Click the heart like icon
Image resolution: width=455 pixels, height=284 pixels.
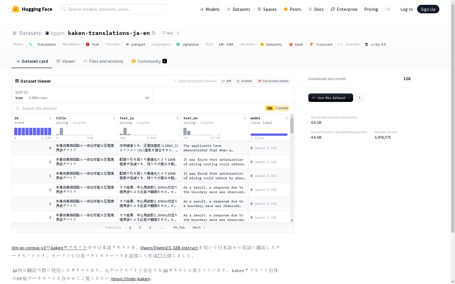[x=164, y=33]
